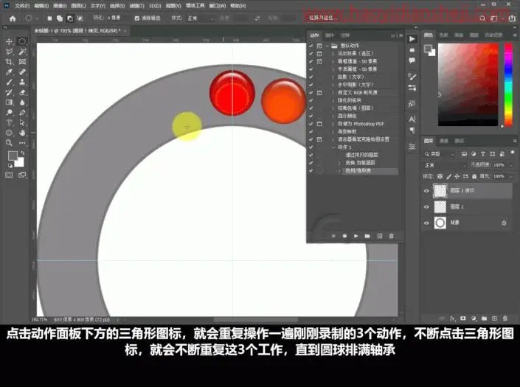Select the Path Selection tool

(22, 122)
